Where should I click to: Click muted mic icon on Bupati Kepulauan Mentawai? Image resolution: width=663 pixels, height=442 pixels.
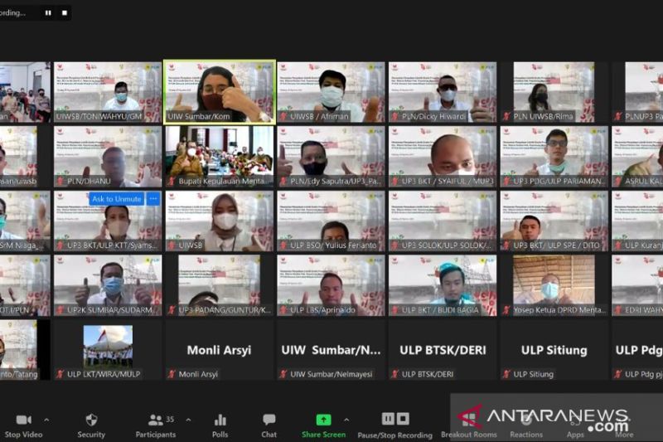click(172, 181)
